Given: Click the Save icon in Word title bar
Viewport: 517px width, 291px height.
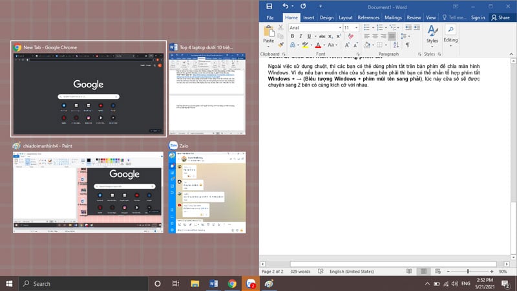Looking at the screenshot, I should point(269,6).
